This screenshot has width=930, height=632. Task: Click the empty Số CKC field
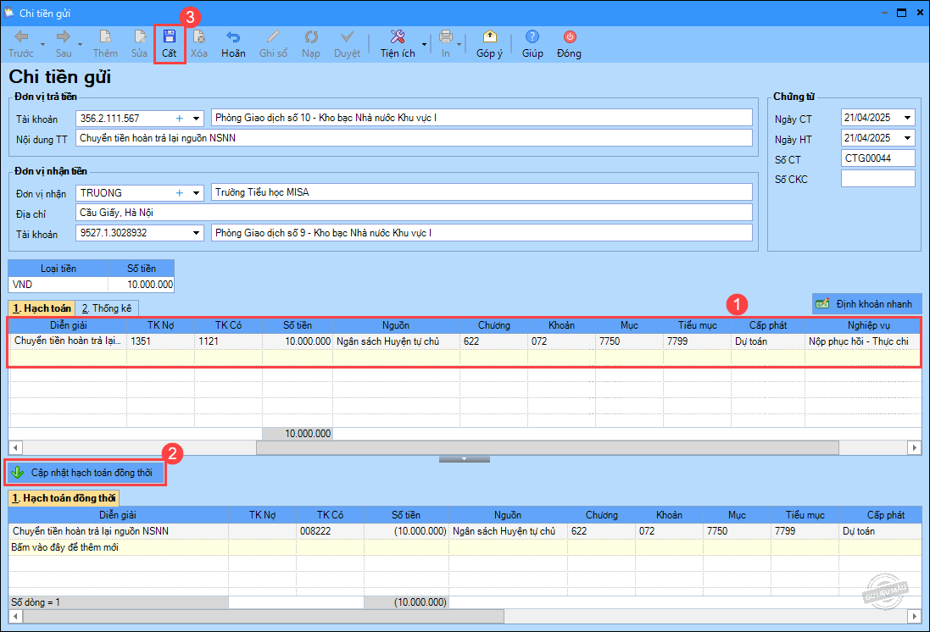point(877,179)
